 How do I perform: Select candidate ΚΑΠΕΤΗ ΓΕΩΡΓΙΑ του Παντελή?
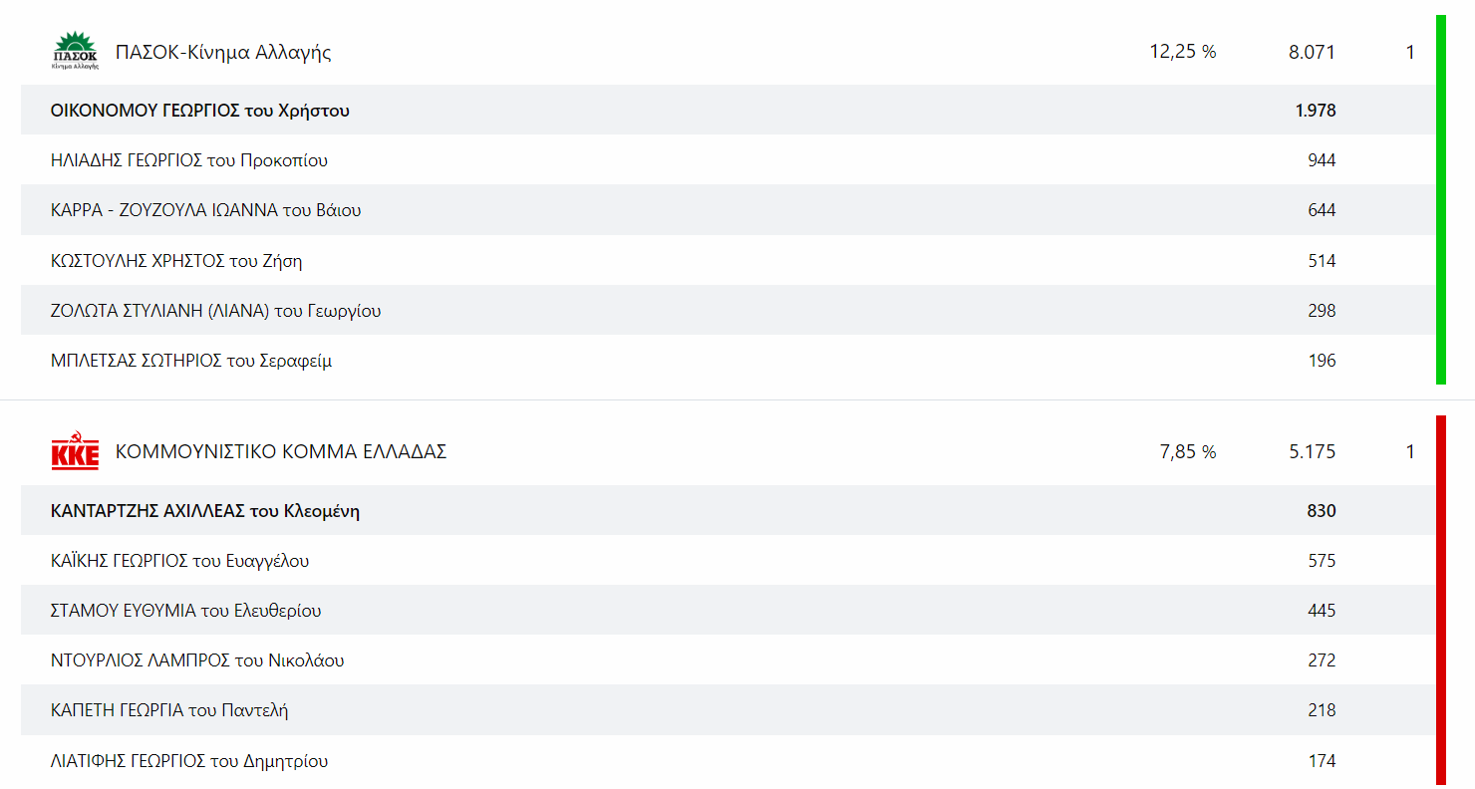[169, 710]
